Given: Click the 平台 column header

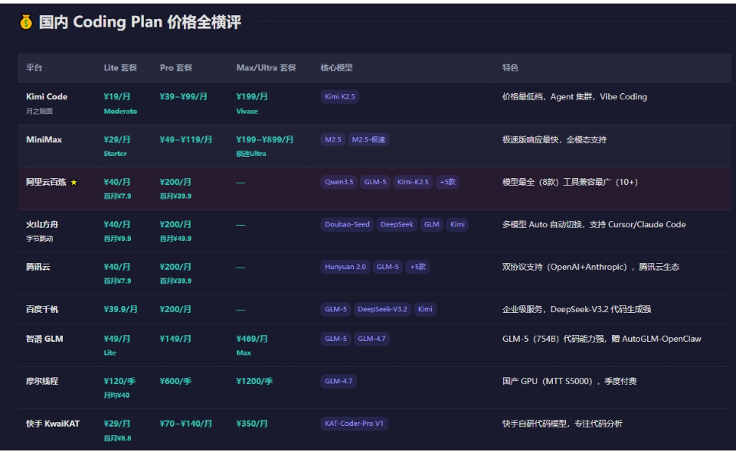Looking at the screenshot, I should [x=34, y=68].
